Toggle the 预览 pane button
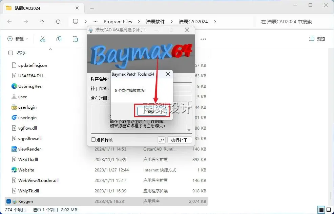Viewport: 334px width, 214px height. 317,39
